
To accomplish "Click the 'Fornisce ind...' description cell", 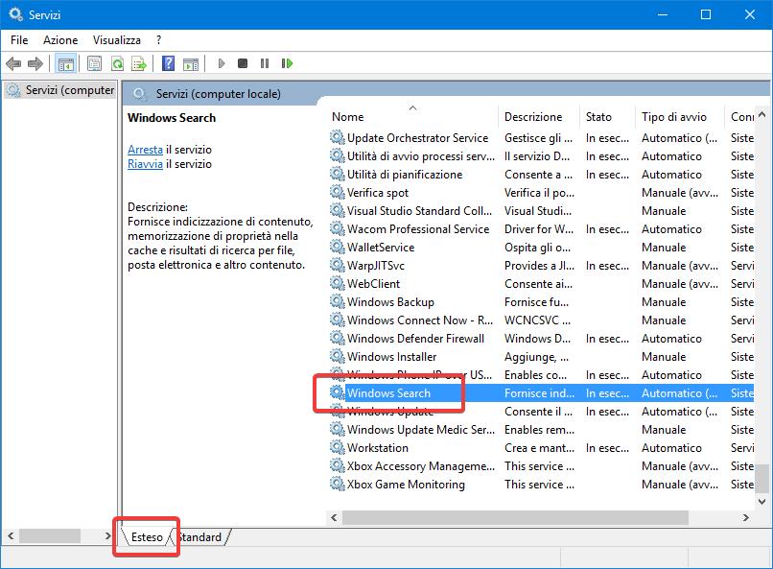I will [x=539, y=393].
